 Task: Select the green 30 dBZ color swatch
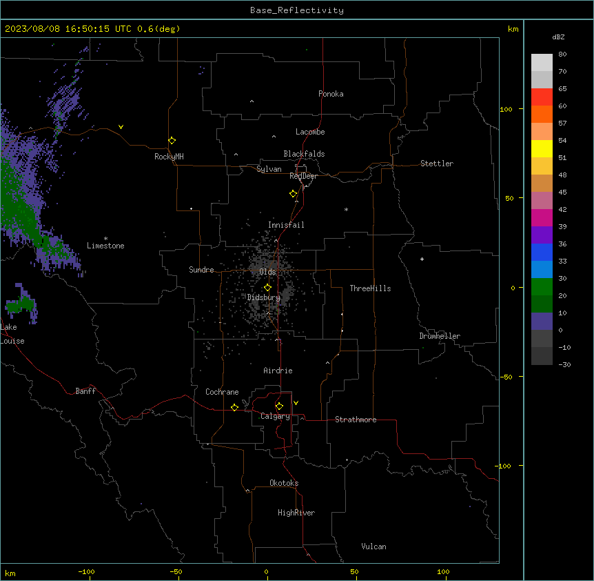click(x=542, y=287)
